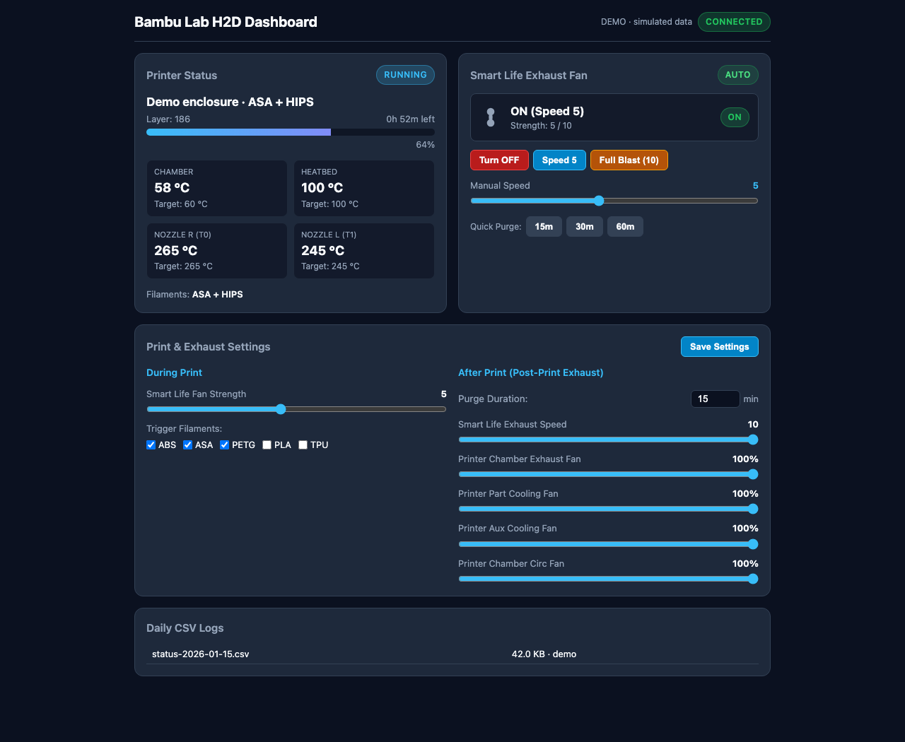Click the 'During Print' section heading
The width and height of the screenshot is (905, 742).
pyautogui.click(x=174, y=372)
